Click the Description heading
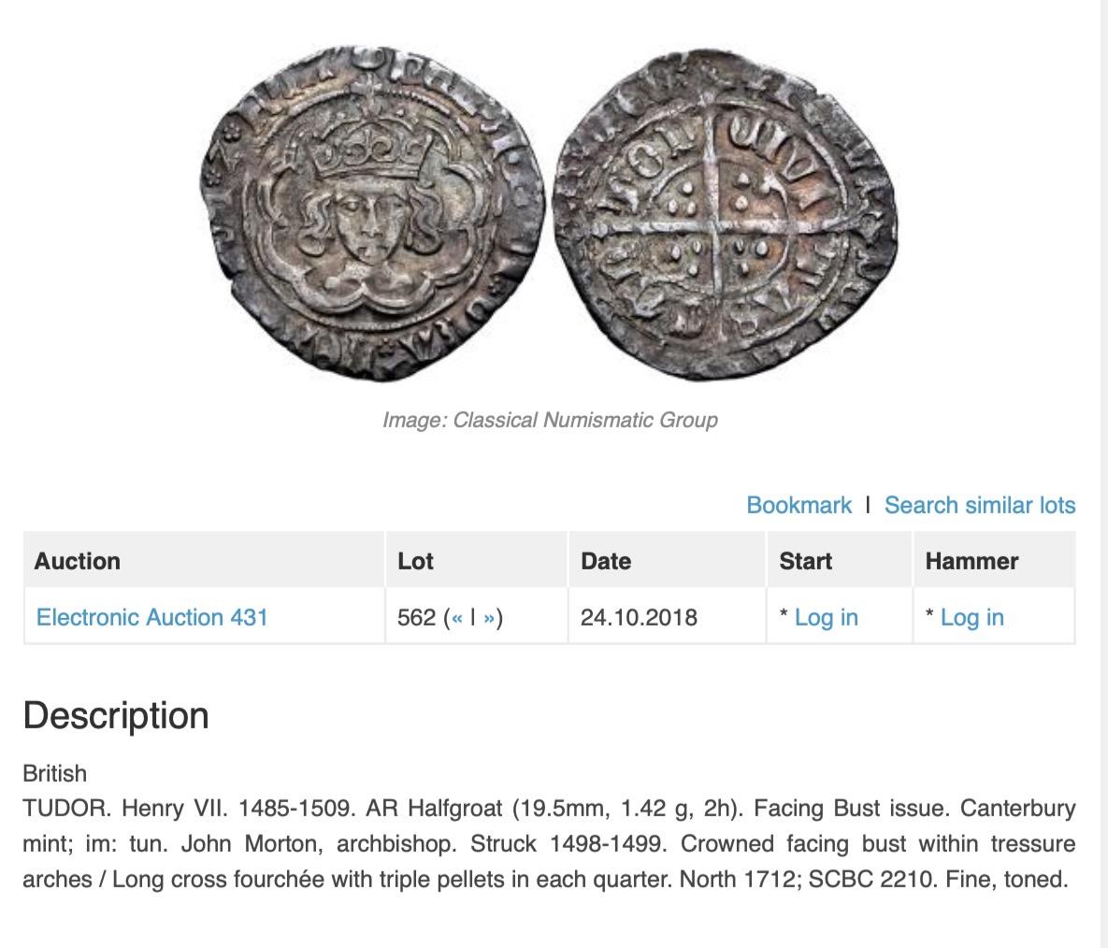 116,715
